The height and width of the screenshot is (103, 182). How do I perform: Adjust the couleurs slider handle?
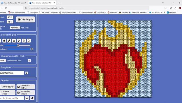(32, 49)
